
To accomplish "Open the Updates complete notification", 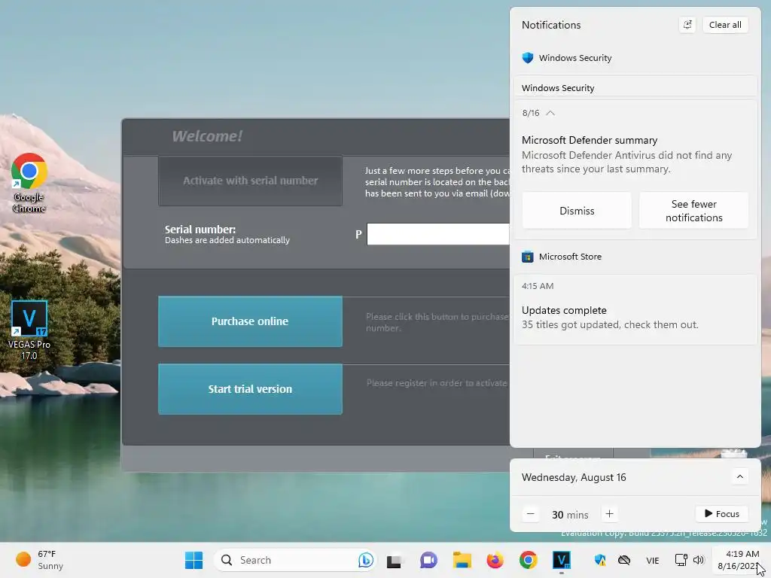I will tap(635, 309).
